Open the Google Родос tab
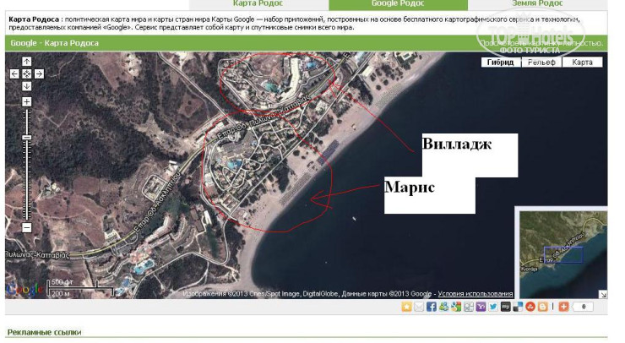Viewport: 625px width, 343px height. click(398, 4)
